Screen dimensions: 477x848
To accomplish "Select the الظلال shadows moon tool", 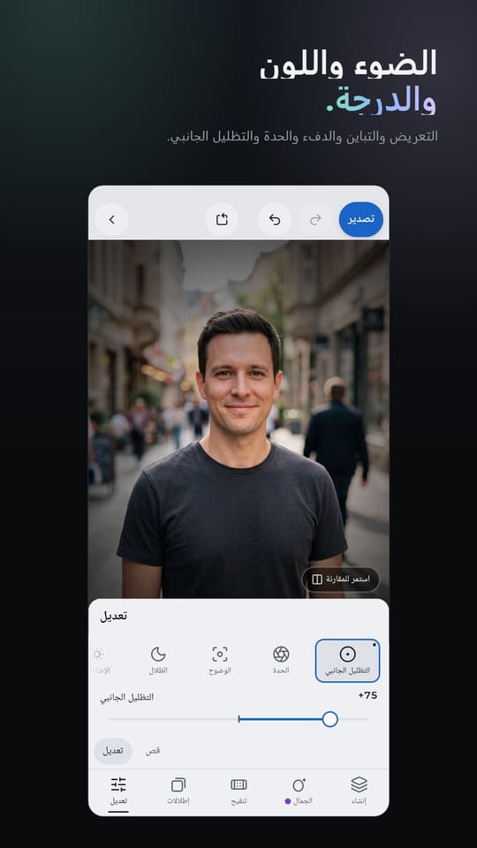I will (158, 661).
